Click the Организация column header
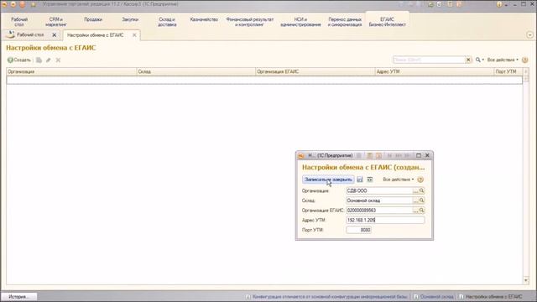 pyautogui.click(x=71, y=71)
